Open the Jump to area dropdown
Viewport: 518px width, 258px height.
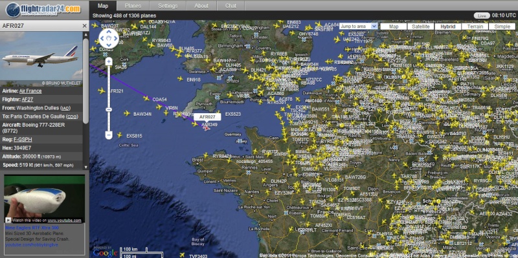[x=358, y=26]
